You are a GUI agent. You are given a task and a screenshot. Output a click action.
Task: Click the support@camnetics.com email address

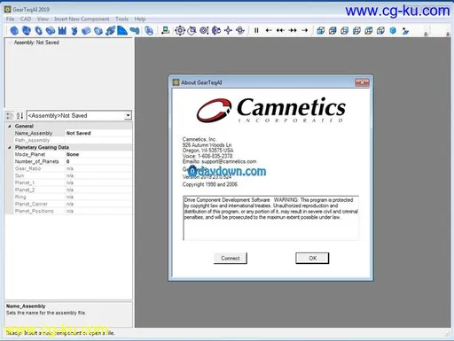pos(229,161)
